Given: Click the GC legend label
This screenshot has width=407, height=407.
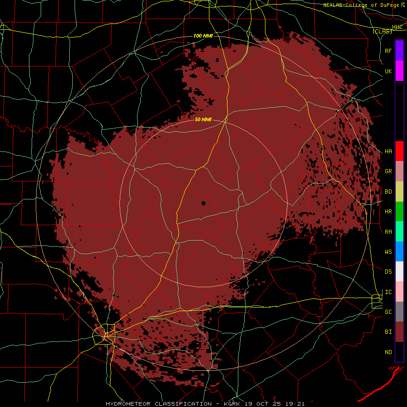Looking at the screenshot, I should click(x=388, y=312).
